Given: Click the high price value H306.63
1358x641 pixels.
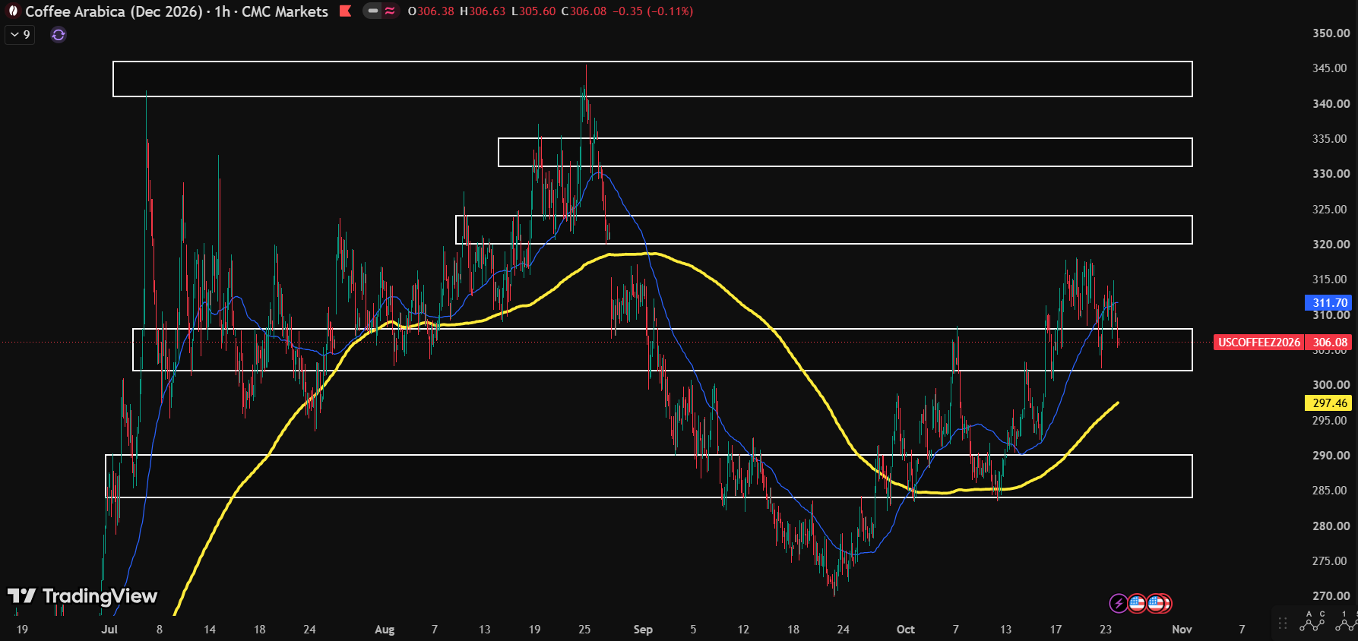Looking at the screenshot, I should click(483, 11).
